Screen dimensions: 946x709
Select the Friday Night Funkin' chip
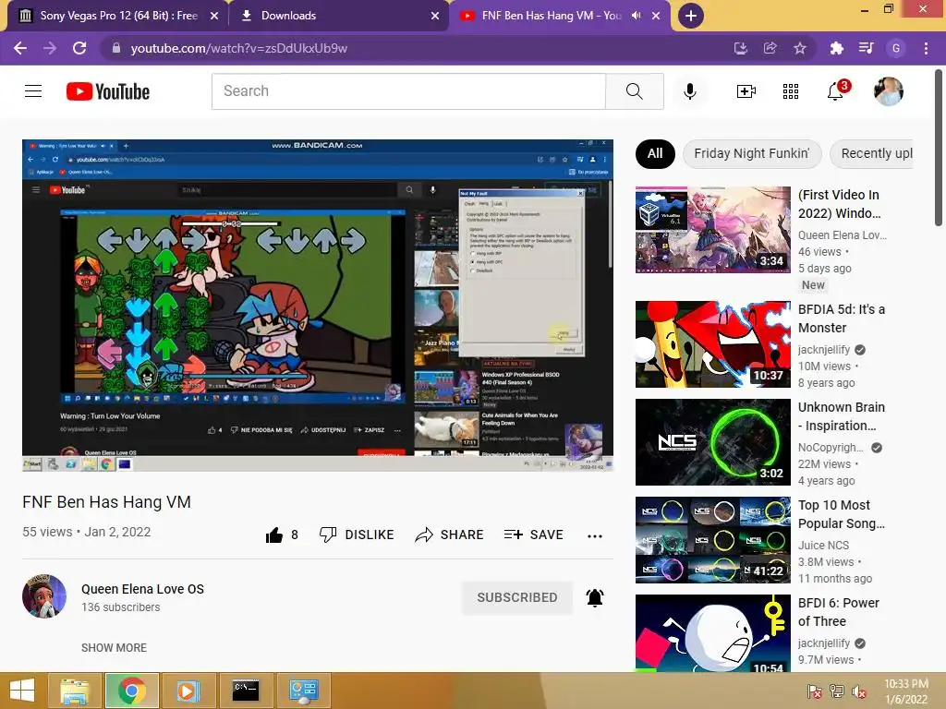(x=752, y=154)
